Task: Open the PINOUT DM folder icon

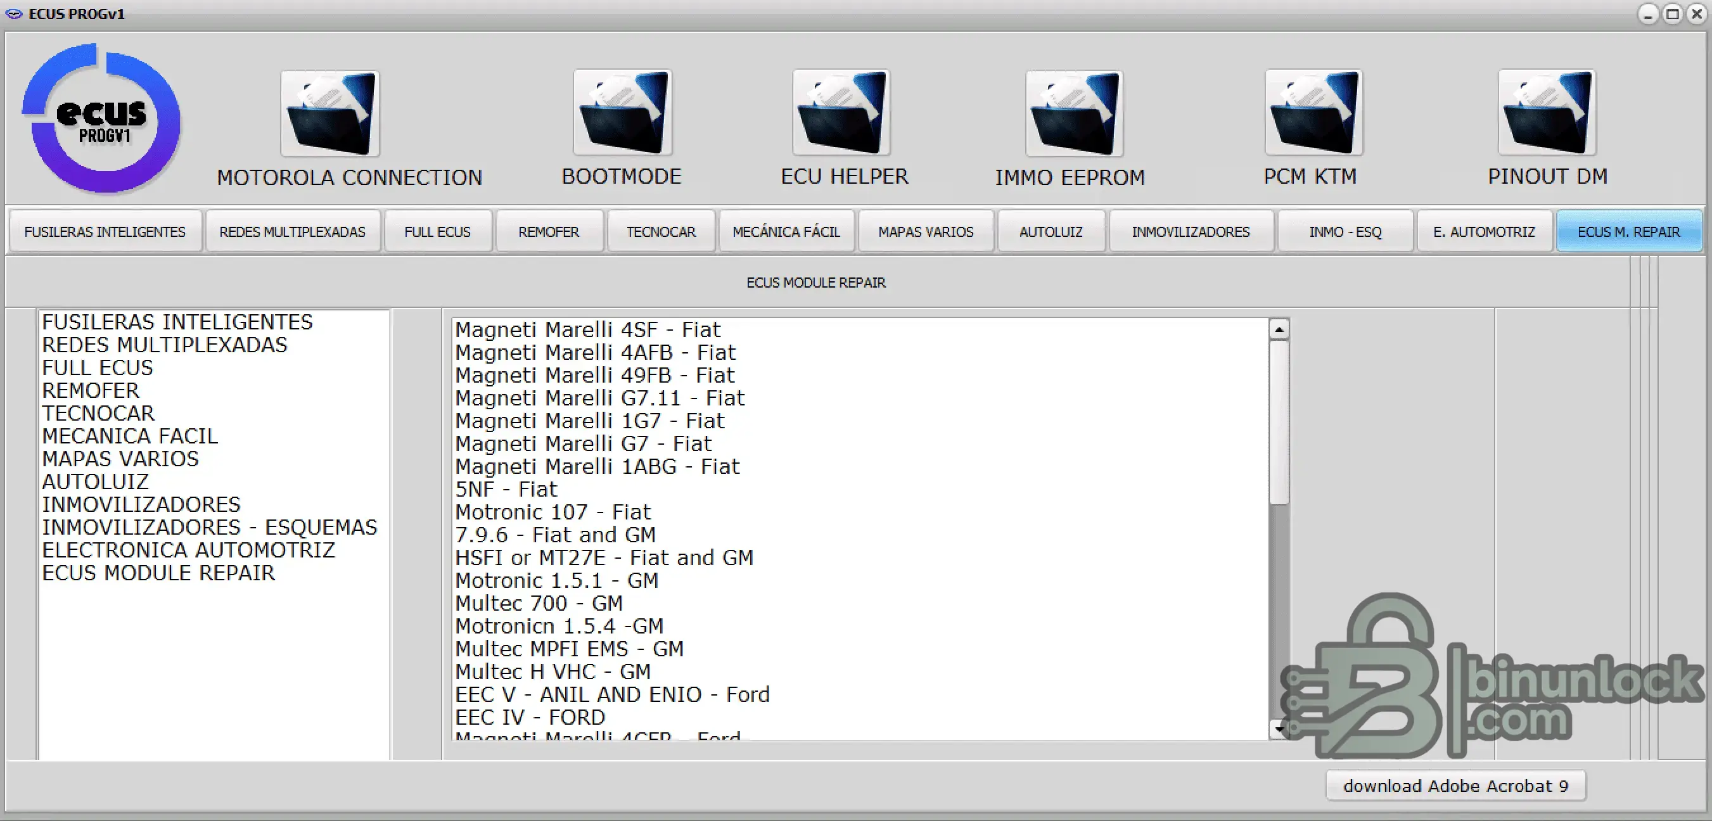Action: (1547, 113)
